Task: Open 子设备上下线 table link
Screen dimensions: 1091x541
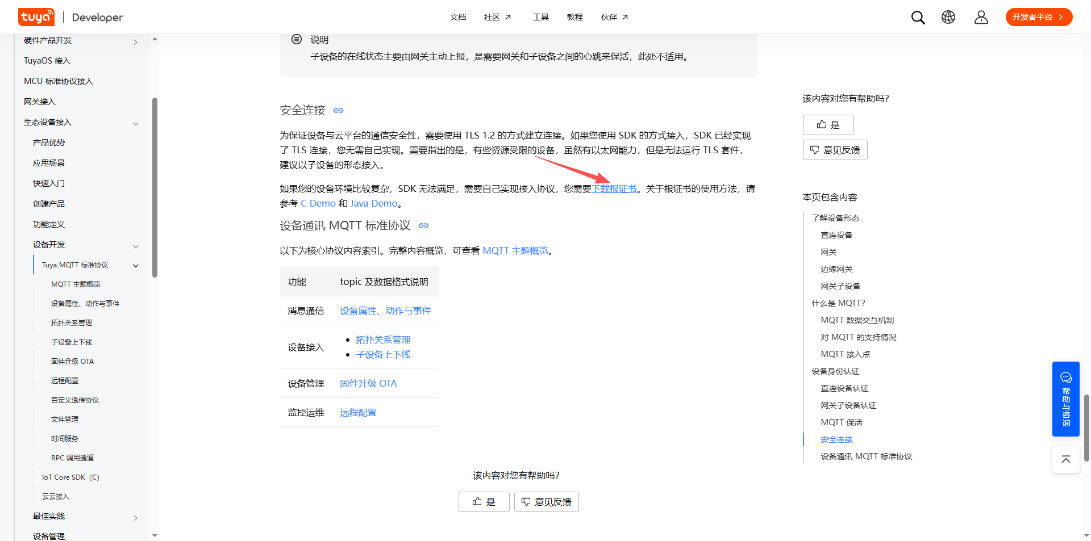Action: [383, 354]
